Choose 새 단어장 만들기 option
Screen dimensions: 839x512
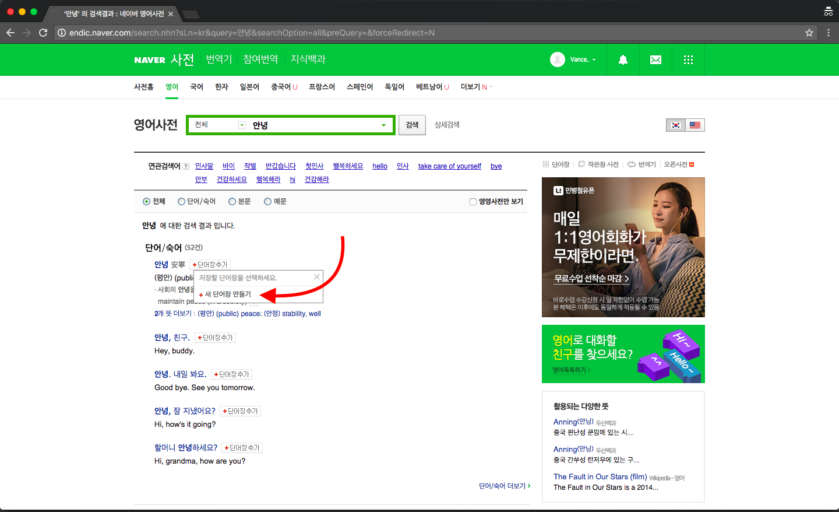[225, 294]
